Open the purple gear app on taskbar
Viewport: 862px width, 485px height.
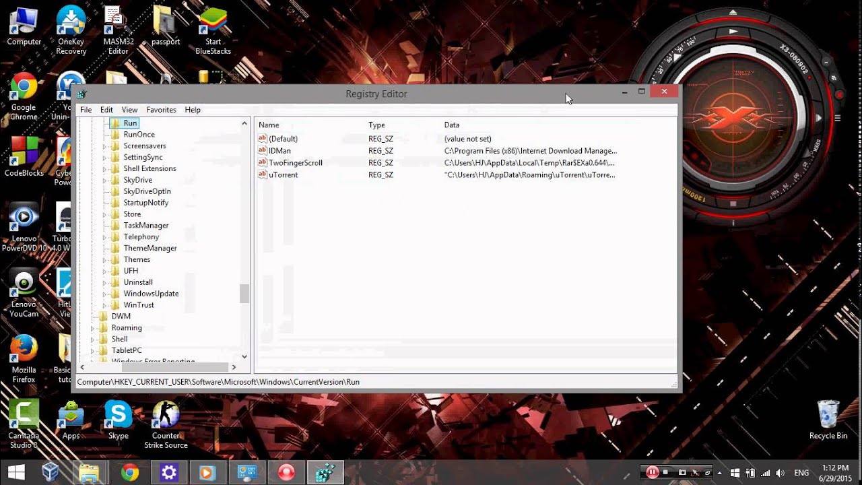pyautogui.click(x=168, y=472)
